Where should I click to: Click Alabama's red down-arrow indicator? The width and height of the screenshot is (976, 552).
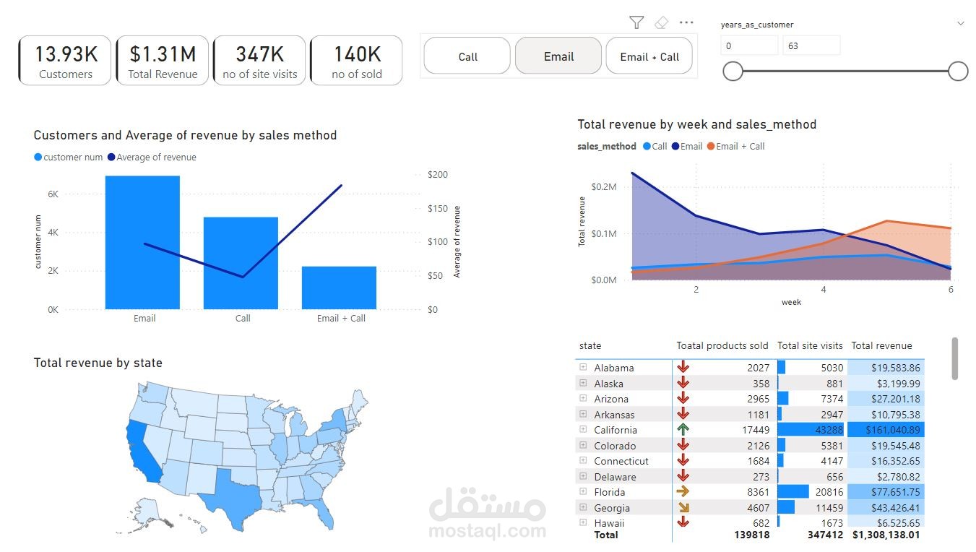pos(683,368)
